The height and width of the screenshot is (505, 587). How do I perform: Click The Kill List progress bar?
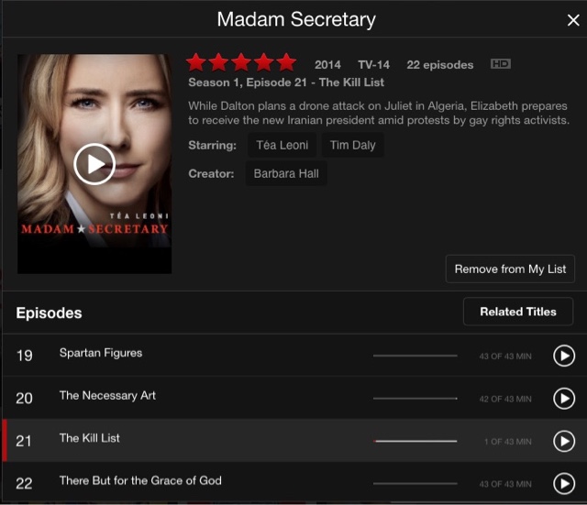[415, 442]
